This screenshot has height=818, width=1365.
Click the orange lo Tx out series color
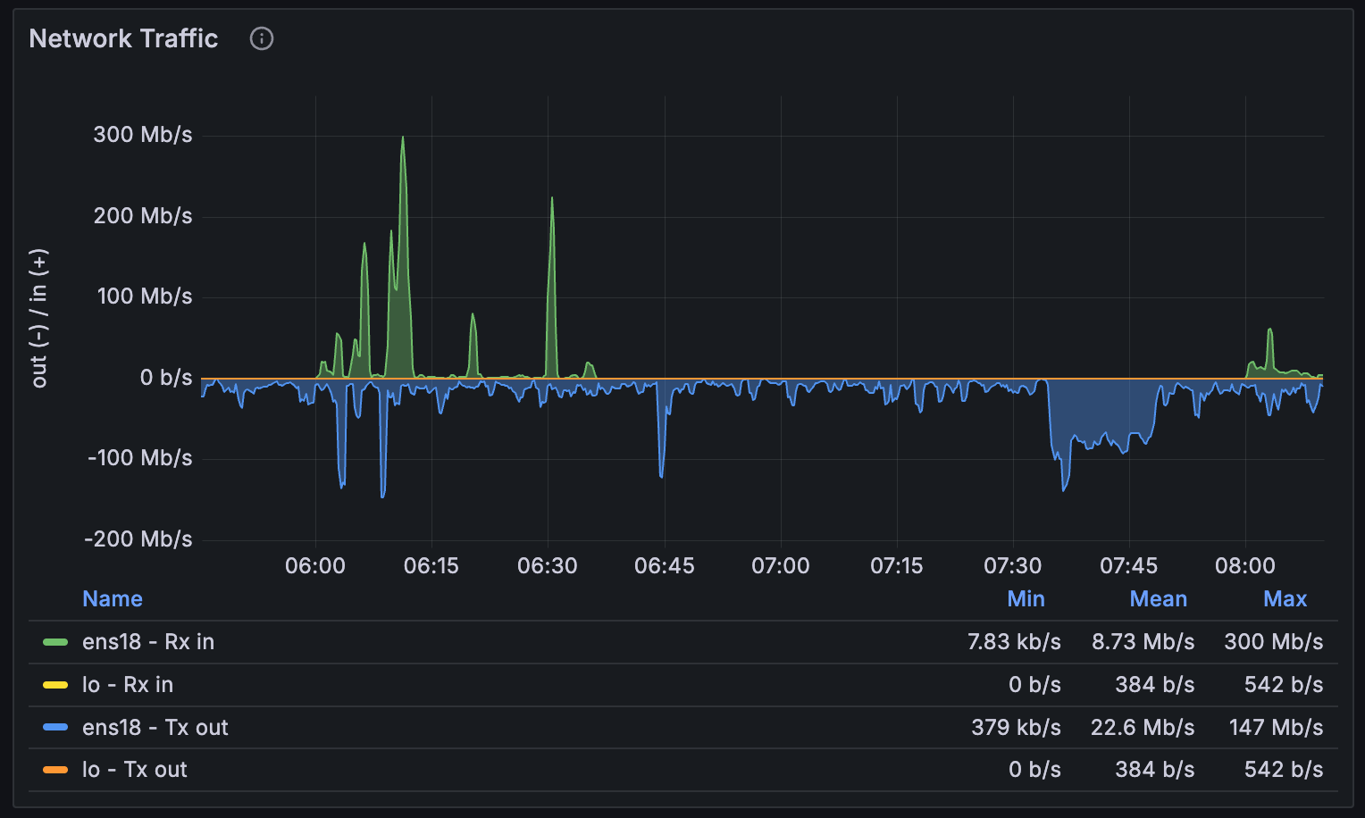click(55, 770)
